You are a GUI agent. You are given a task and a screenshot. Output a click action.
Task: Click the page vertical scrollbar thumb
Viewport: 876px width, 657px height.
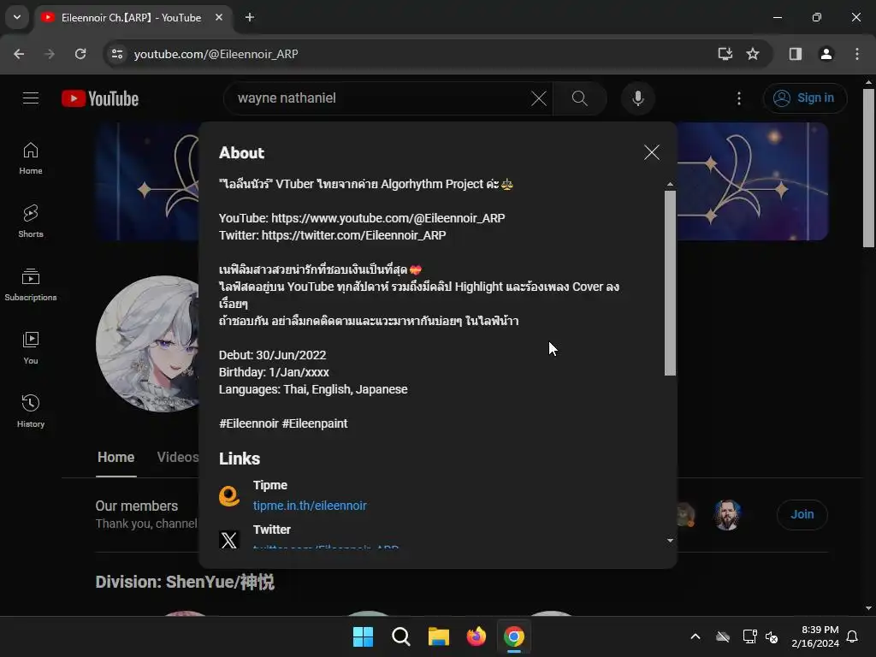pos(868,168)
